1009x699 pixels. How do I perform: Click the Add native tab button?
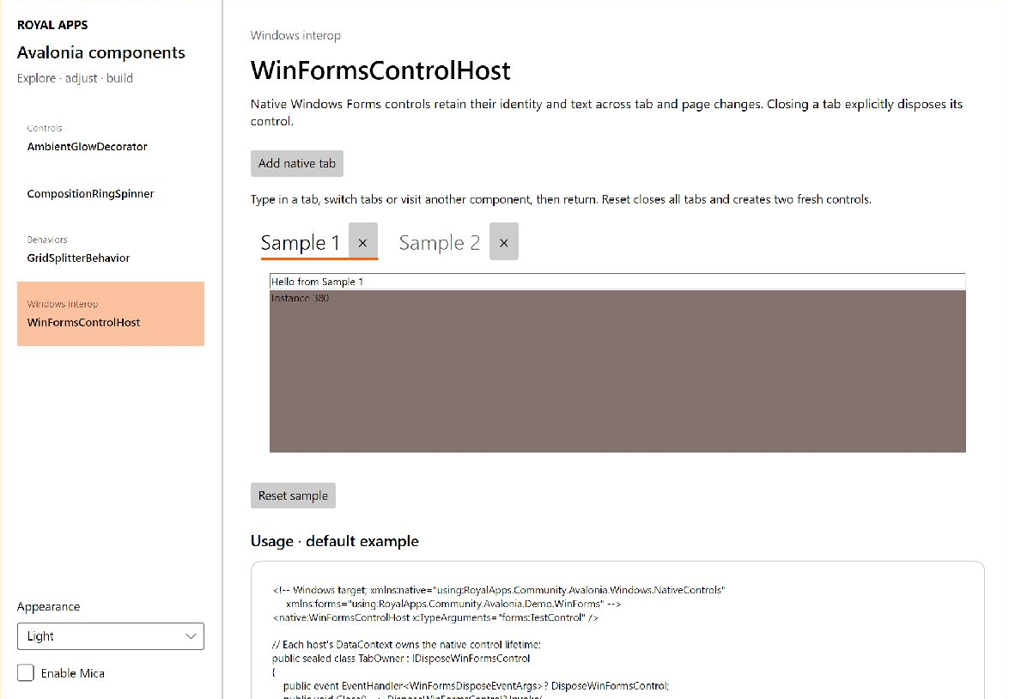point(296,163)
